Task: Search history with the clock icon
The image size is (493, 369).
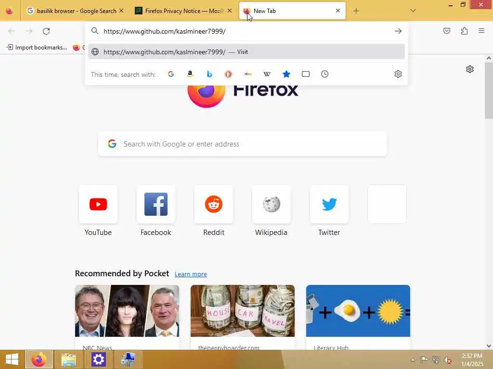Action: (325, 74)
